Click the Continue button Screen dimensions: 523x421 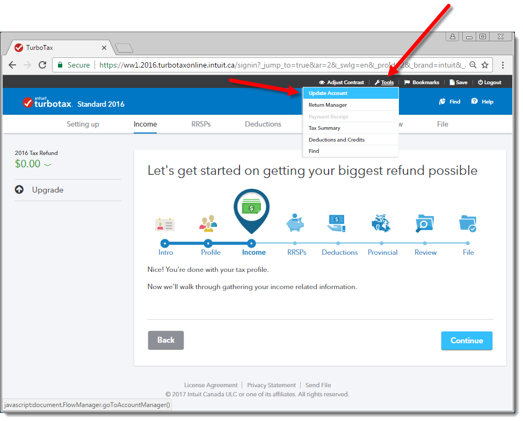click(467, 341)
